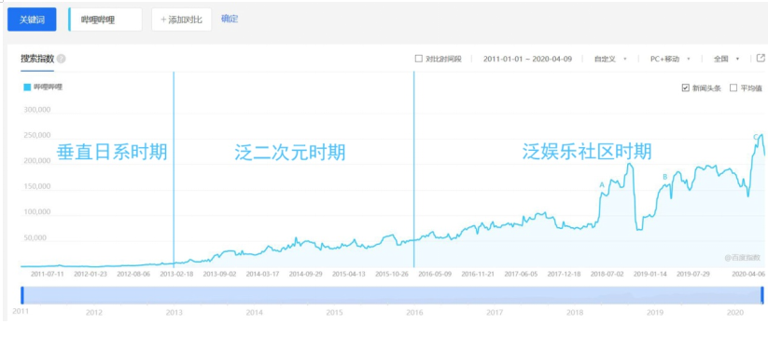Enable the 对比时间段 checkbox
The height and width of the screenshot is (337, 768).
418,59
